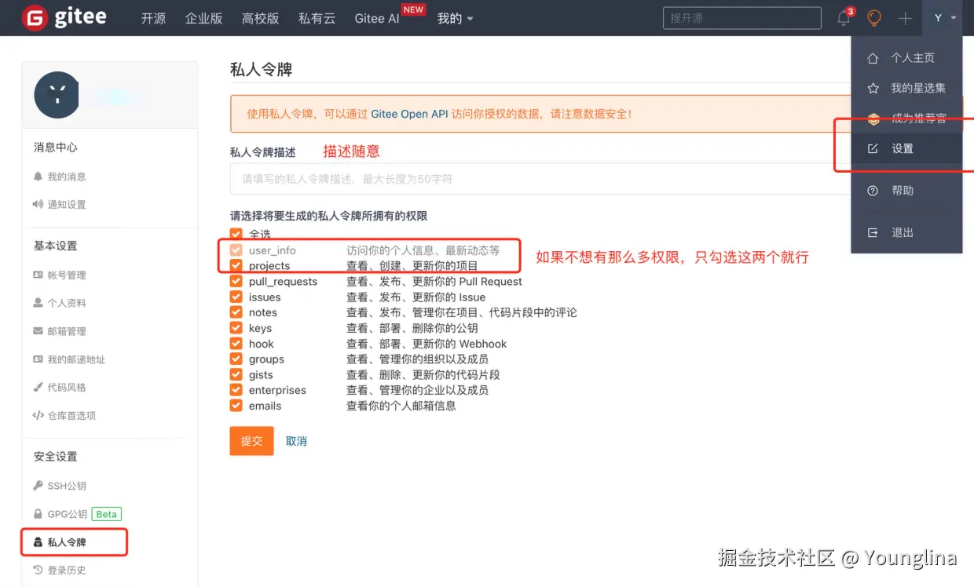Click the person icon beside 个人资料
The height and width of the screenshot is (587, 974).
coord(38,303)
